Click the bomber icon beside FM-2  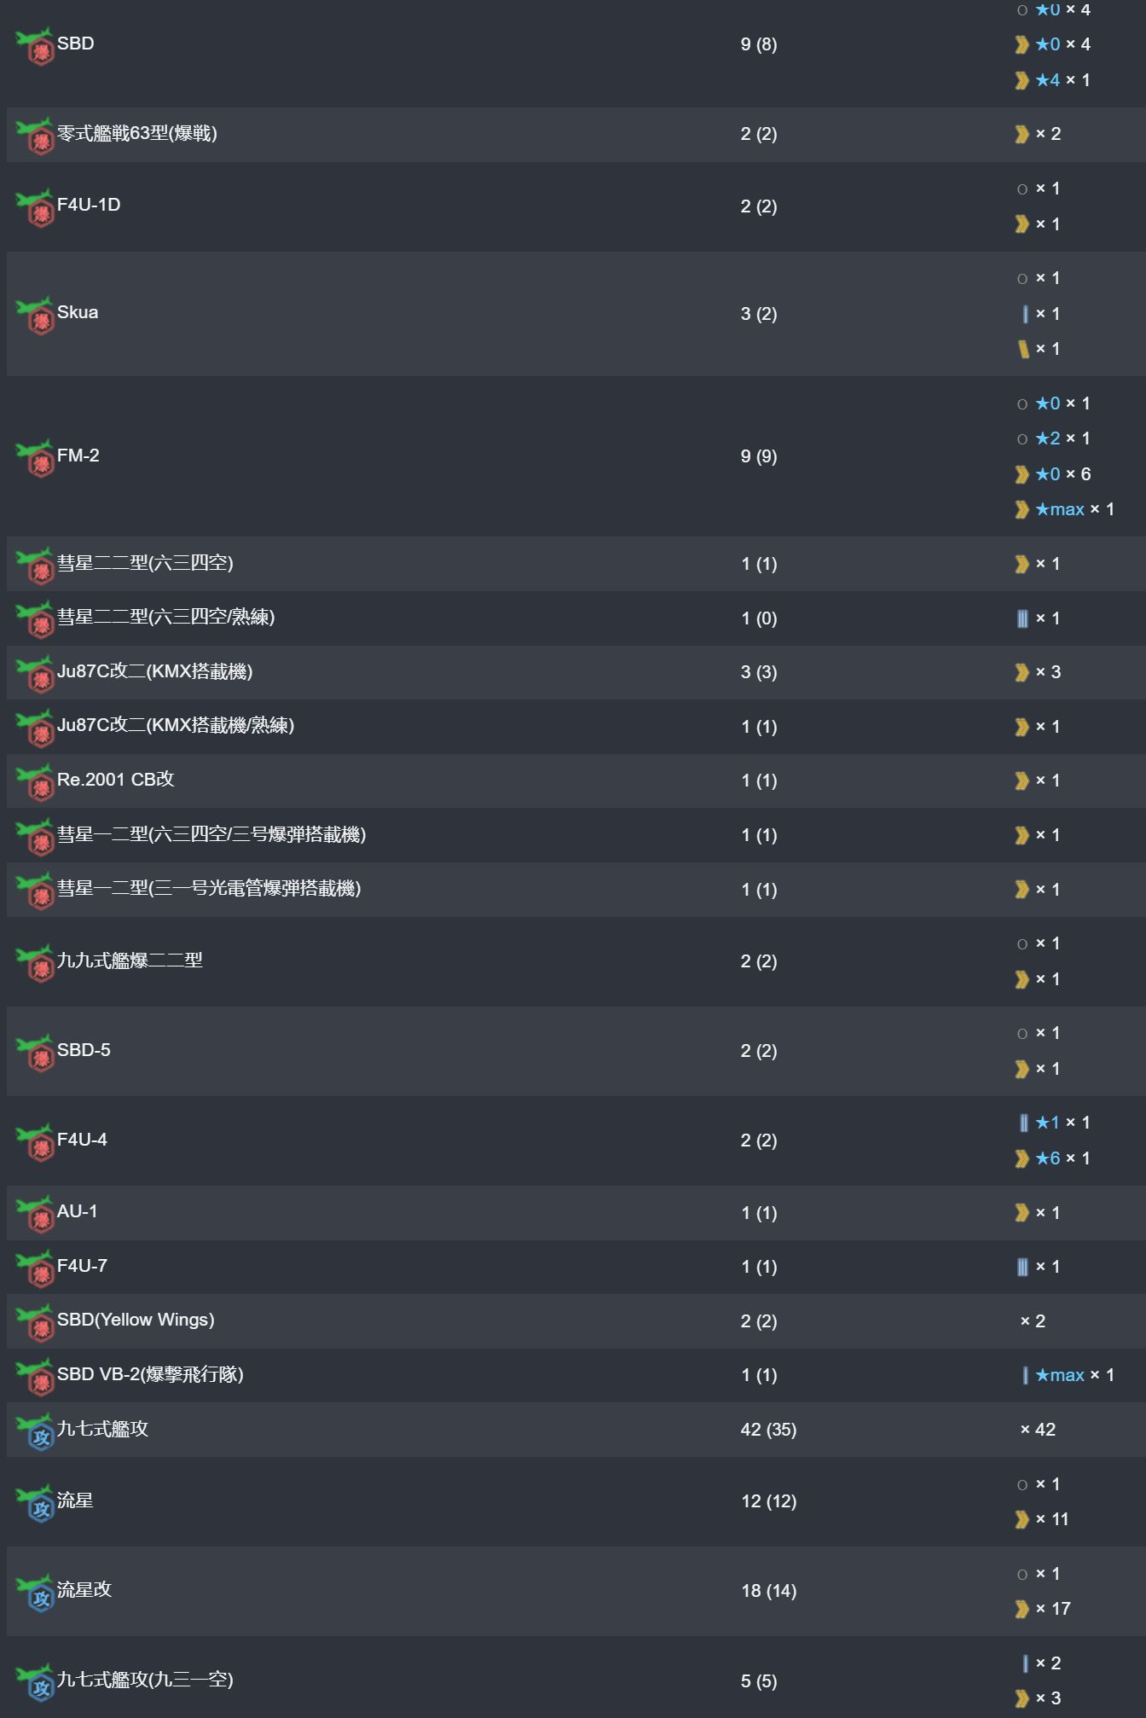[35, 459]
